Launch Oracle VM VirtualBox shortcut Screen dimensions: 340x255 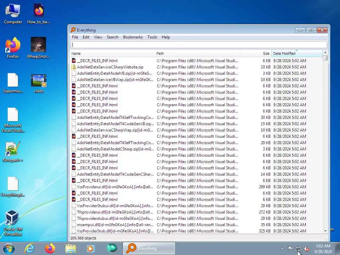pyautogui.click(x=13, y=223)
